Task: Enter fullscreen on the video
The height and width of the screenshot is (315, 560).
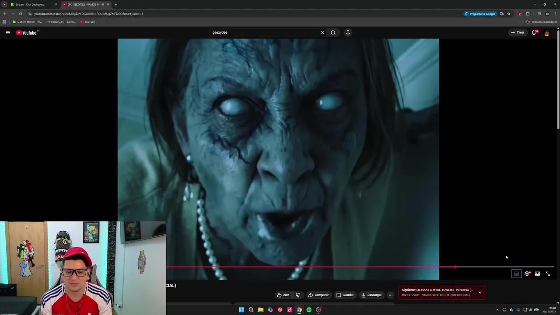Action: tap(548, 273)
